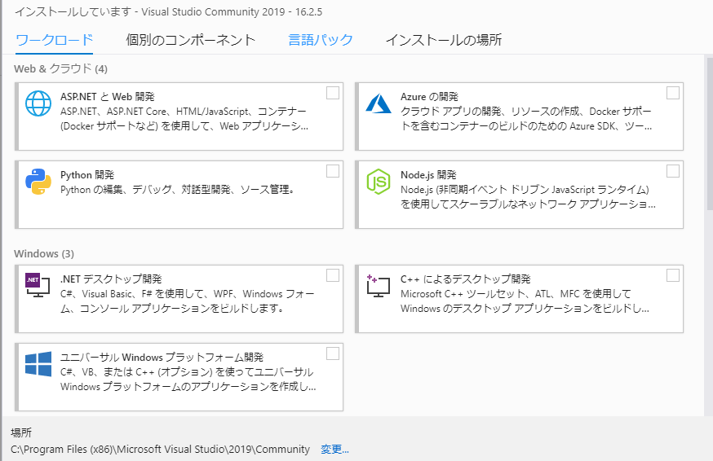This screenshot has width=713, height=461.
Task: Open the 言語パック tab
Action: 321,40
